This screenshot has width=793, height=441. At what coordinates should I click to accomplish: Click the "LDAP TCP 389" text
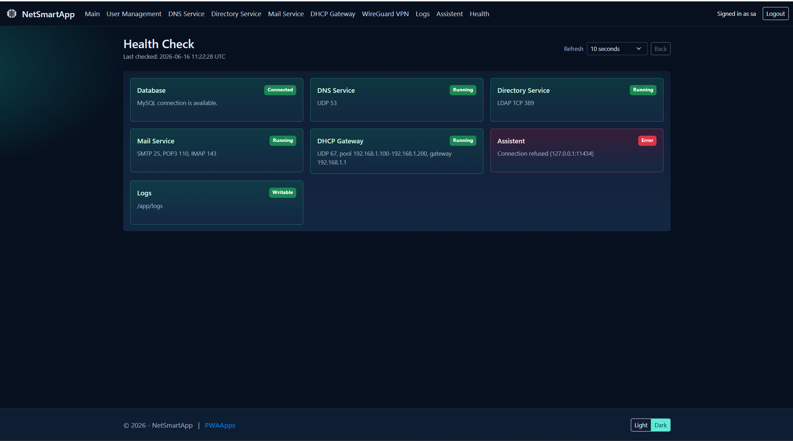pyautogui.click(x=515, y=103)
